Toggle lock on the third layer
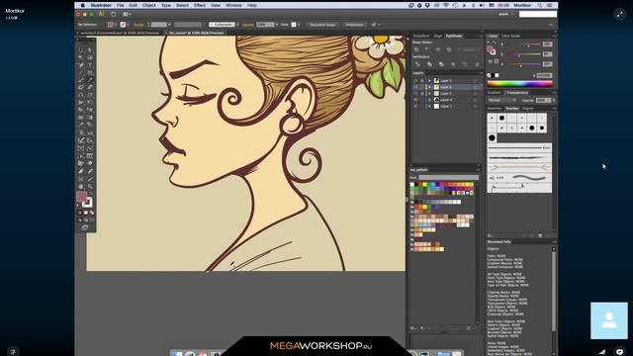 coord(422,93)
